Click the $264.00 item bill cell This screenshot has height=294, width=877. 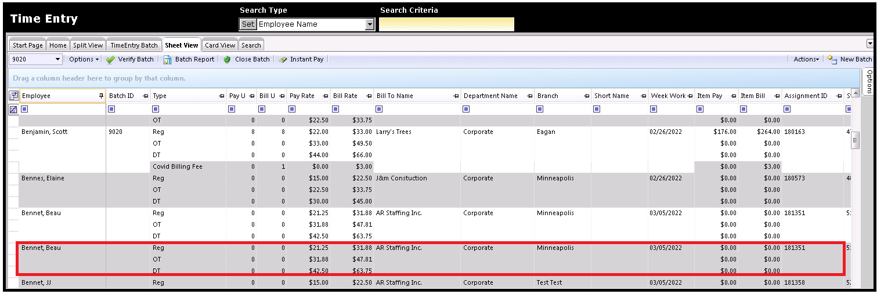point(760,132)
